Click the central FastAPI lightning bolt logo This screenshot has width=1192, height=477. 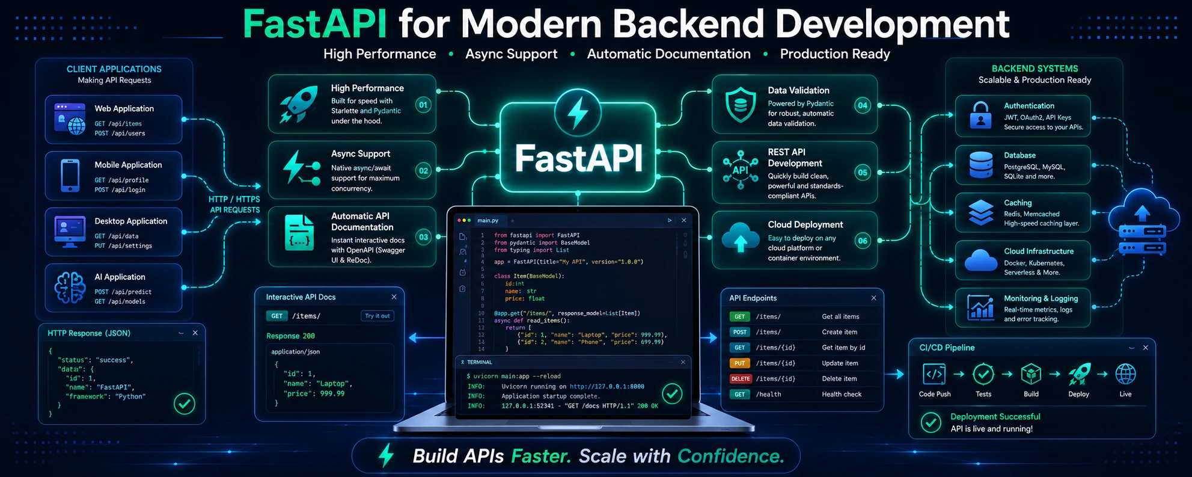click(578, 113)
